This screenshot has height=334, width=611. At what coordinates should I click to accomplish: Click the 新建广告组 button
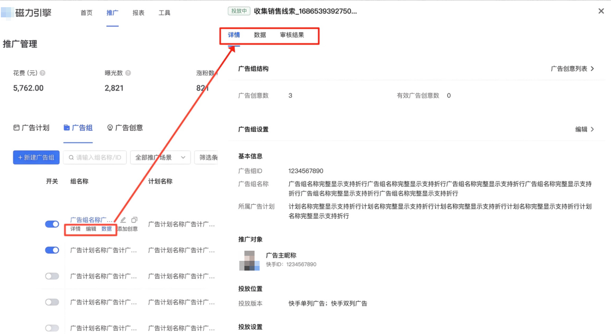pos(36,157)
